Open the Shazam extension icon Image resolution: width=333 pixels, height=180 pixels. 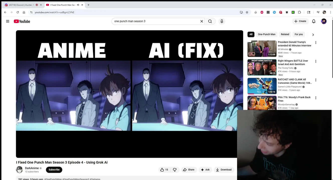pos(274,12)
